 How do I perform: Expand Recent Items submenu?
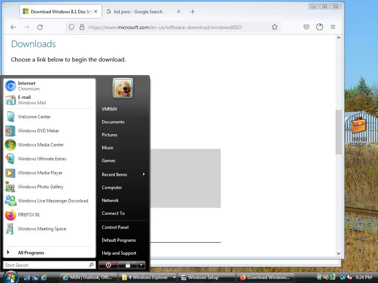tap(123, 174)
